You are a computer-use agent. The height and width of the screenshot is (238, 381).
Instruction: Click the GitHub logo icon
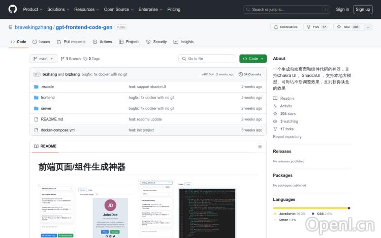coord(12,9)
